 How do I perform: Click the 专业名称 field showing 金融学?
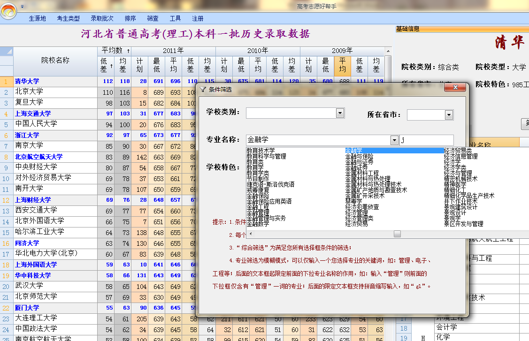pyautogui.click(x=318, y=140)
